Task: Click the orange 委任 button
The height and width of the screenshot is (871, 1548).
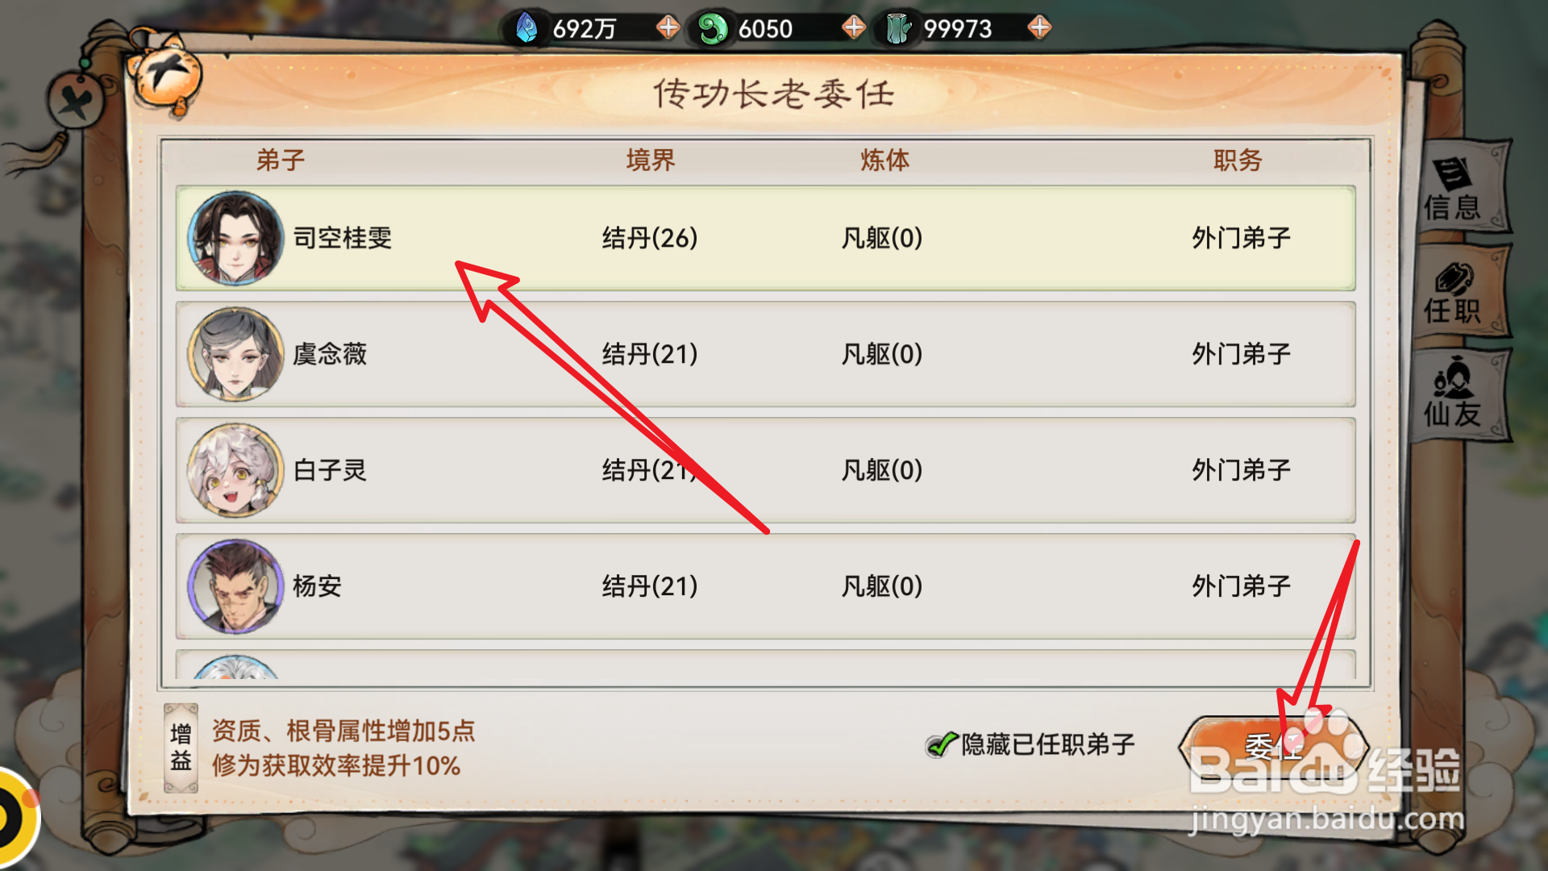Action: (x=1273, y=747)
